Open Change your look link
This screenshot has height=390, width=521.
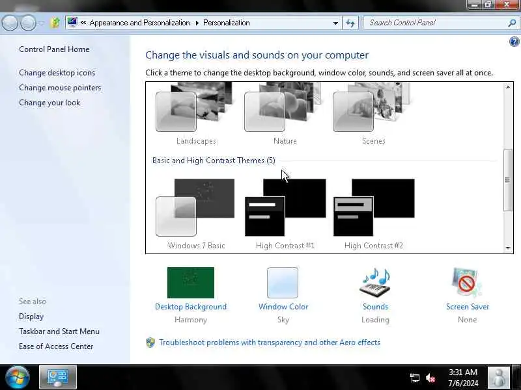coord(49,103)
